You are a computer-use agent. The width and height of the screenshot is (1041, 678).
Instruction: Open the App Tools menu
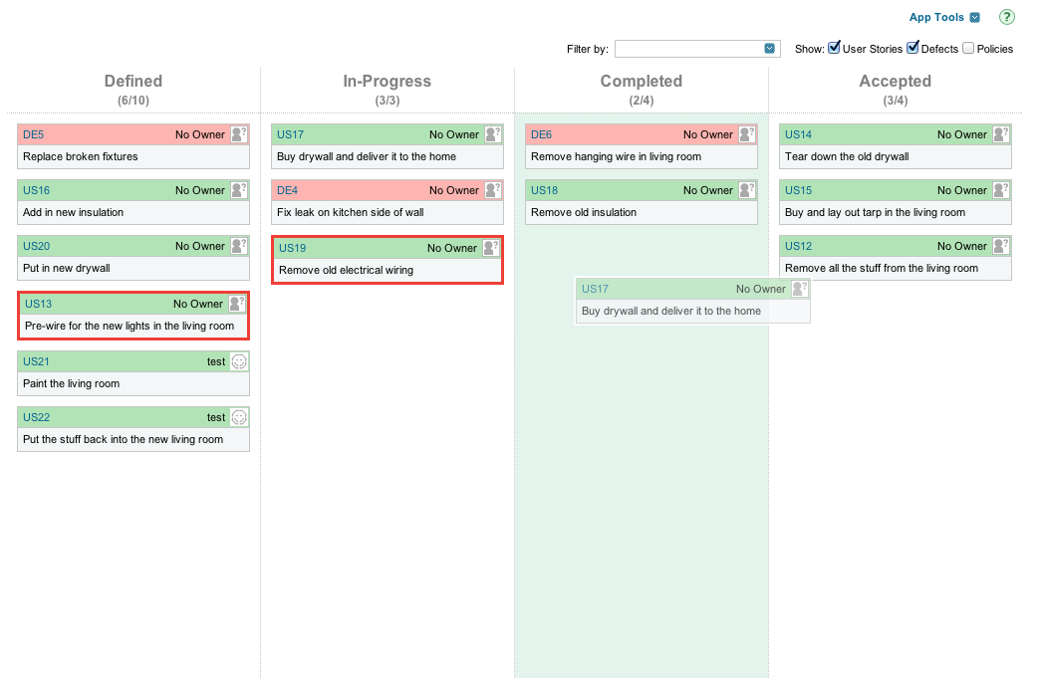point(936,17)
